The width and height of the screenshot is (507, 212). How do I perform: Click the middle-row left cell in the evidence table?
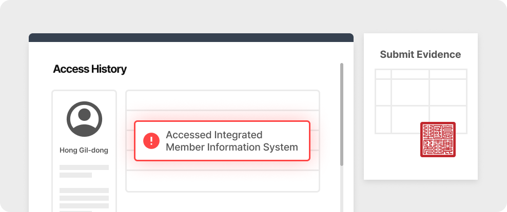click(x=383, y=92)
